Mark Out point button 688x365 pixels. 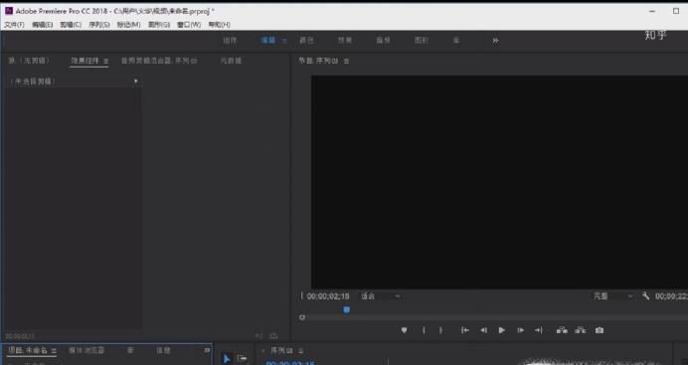pos(440,330)
